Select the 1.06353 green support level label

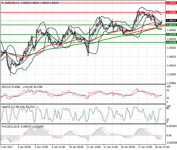(x=171, y=25)
